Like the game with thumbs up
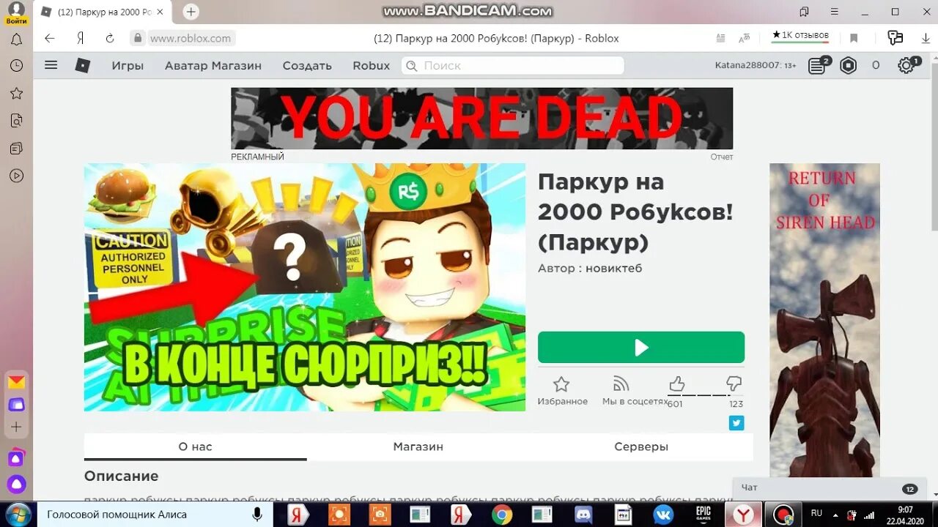Screen dimensions: 938x527 coord(676,384)
